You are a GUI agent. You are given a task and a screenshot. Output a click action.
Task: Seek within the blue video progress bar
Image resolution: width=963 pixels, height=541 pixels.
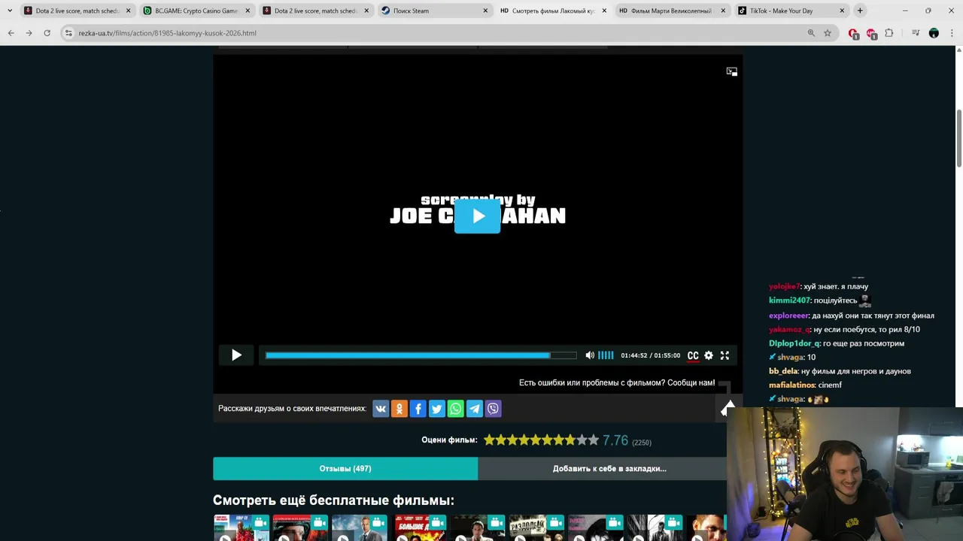pos(421,355)
